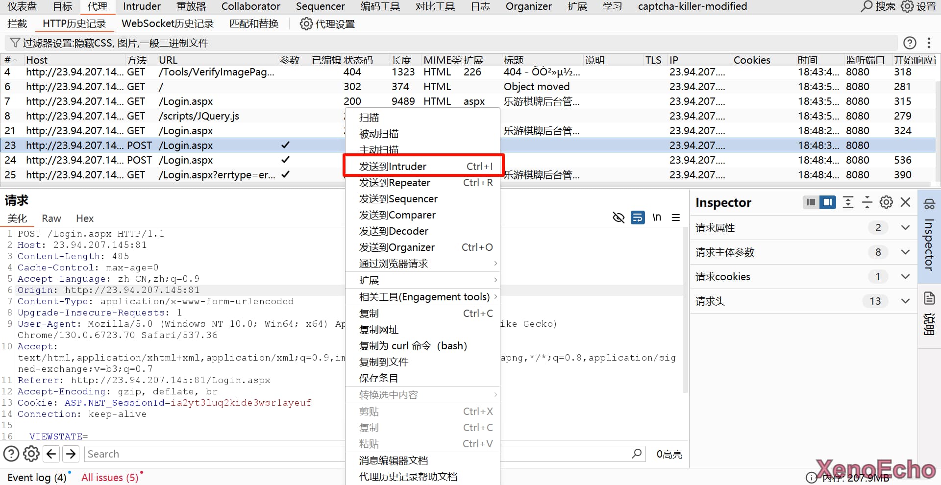This screenshot has height=485, width=941.
Task: Toggle the word wrap icon in request editor
Action: (x=638, y=218)
